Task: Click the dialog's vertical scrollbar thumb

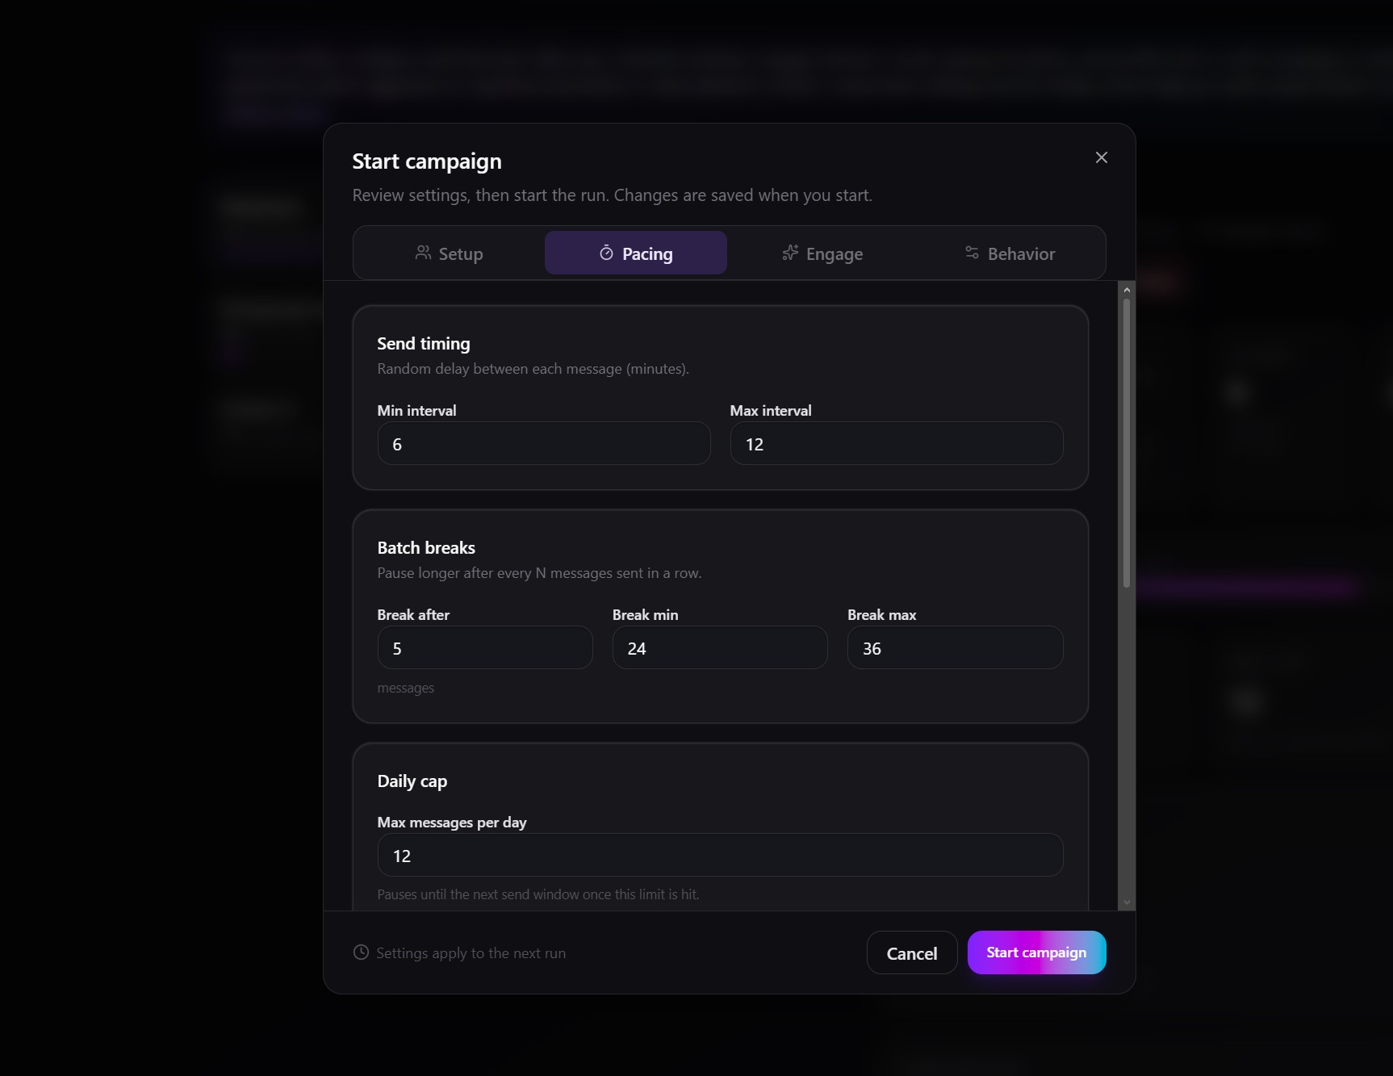Action: point(1127,443)
